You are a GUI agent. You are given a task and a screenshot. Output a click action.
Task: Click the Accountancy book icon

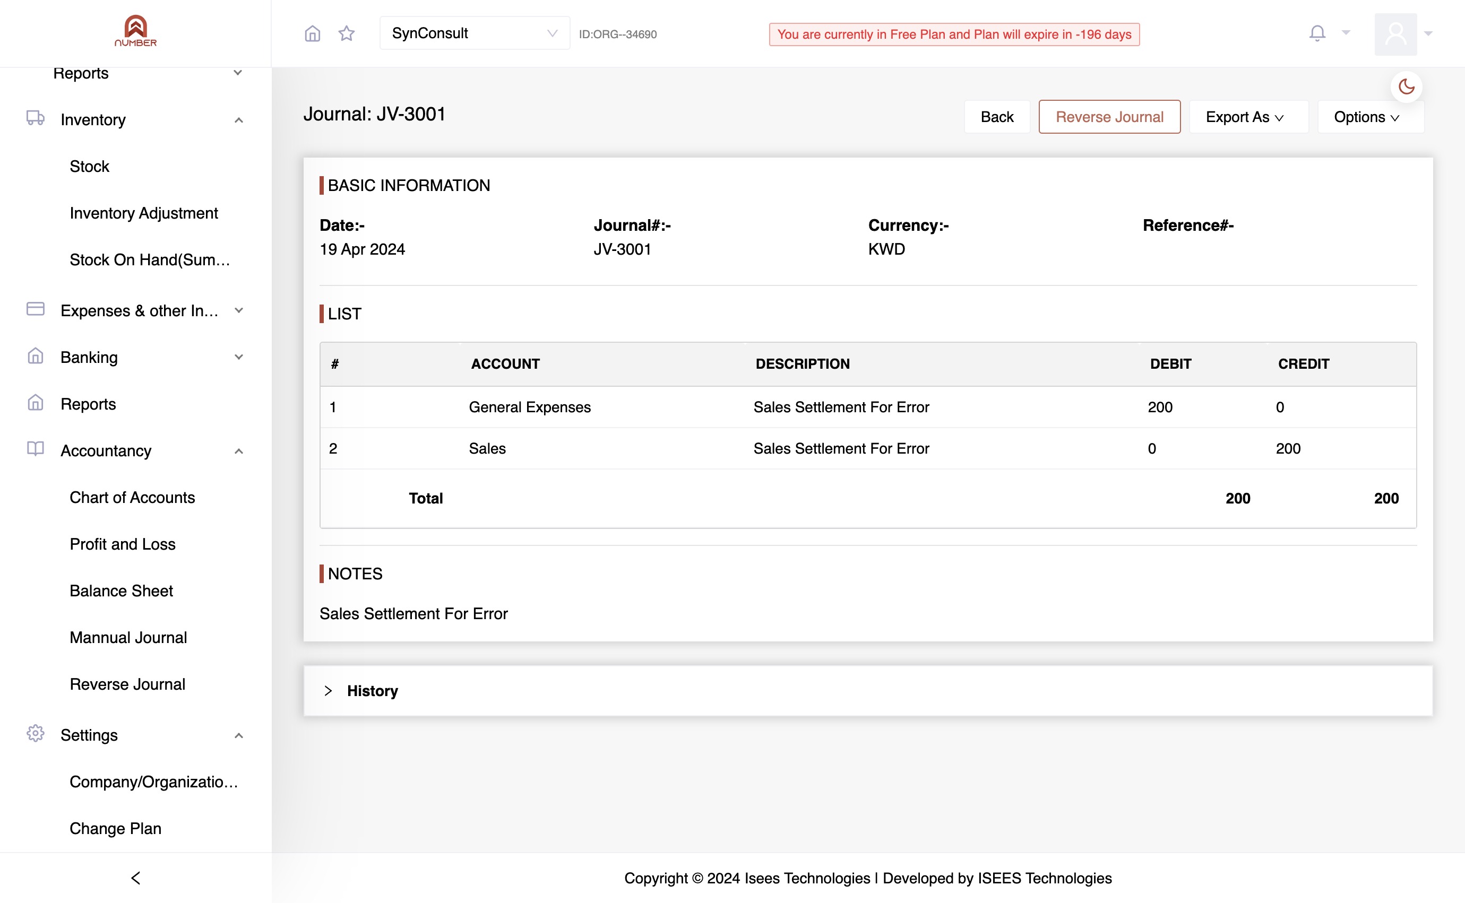pyautogui.click(x=35, y=449)
